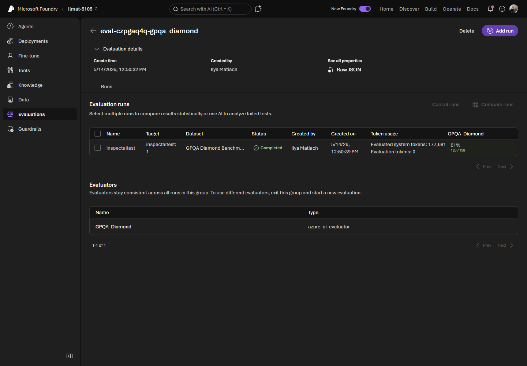Image resolution: width=527 pixels, height=366 pixels.
Task: Click the Microsoft Foundry logo icon
Action: (11, 9)
